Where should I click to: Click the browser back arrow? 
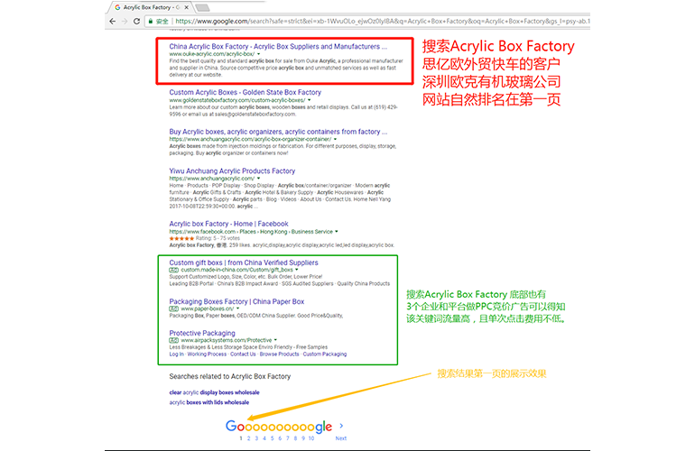tap(112, 22)
